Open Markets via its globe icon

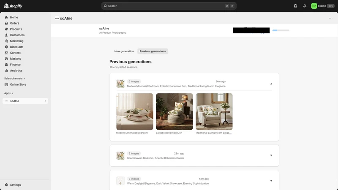[x=6, y=59]
